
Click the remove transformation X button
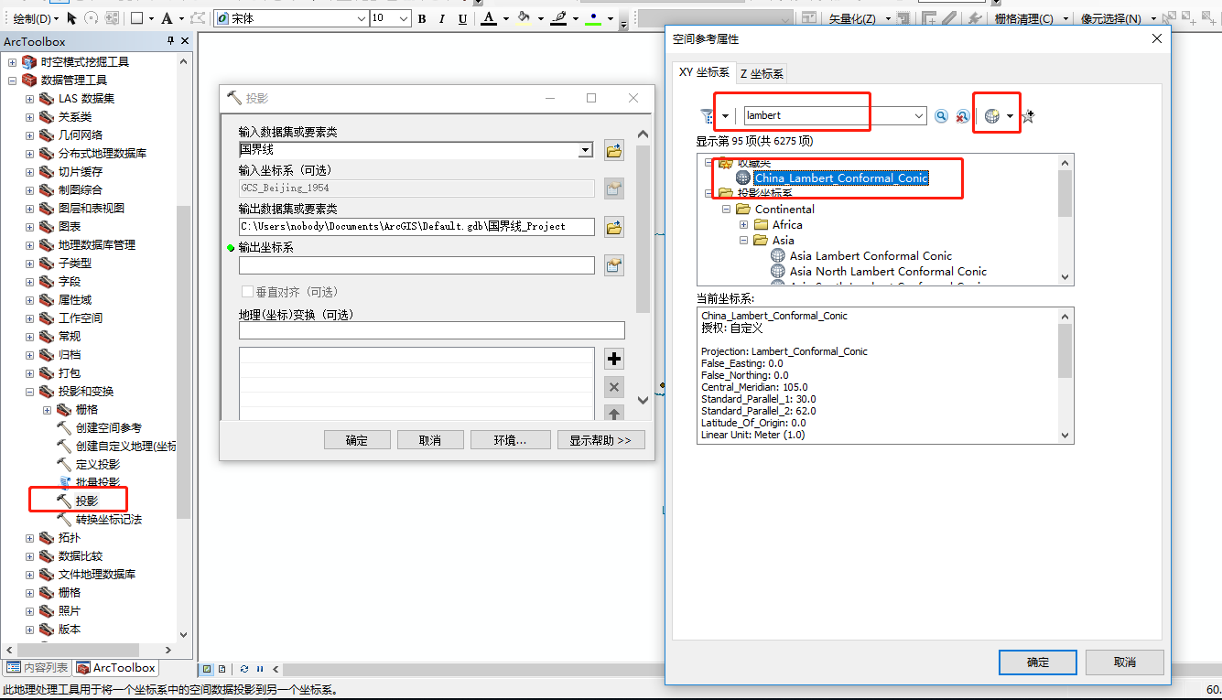(x=614, y=386)
